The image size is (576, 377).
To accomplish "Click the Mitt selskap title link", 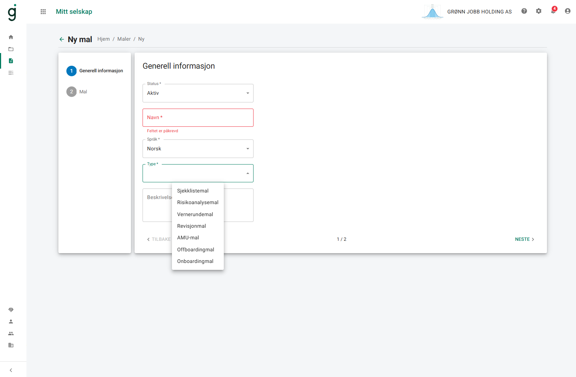I will coord(74,12).
